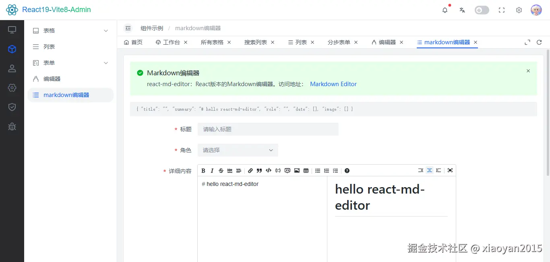Image resolution: width=550 pixels, height=262 pixels.
Task: Dismiss the green Markdown编辑器 alert
Action: [x=528, y=71]
